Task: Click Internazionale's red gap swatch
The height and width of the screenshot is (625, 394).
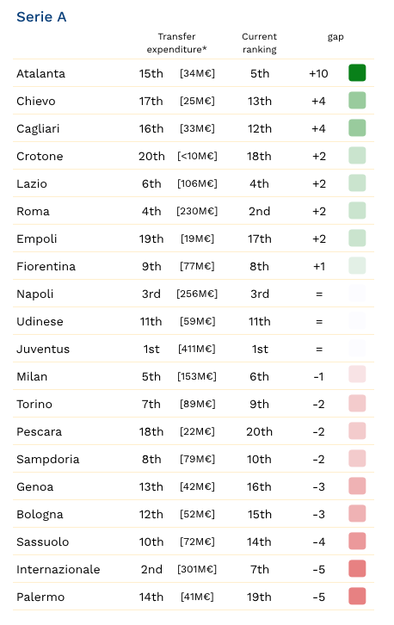Action: point(357,569)
